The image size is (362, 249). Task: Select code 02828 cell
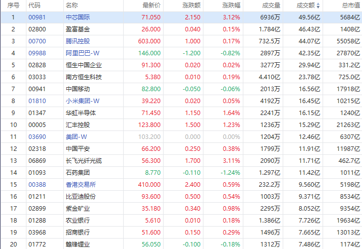tap(37, 65)
